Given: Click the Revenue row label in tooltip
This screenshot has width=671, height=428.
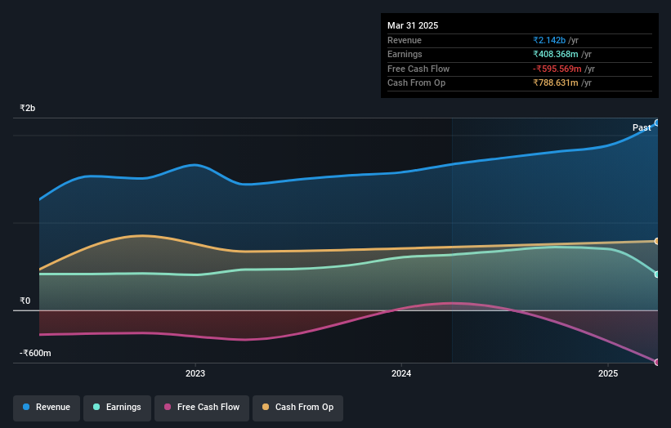Looking at the screenshot, I should (405, 40).
